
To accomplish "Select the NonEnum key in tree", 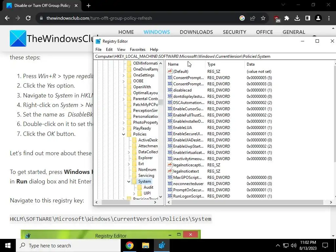I will point(147,170).
